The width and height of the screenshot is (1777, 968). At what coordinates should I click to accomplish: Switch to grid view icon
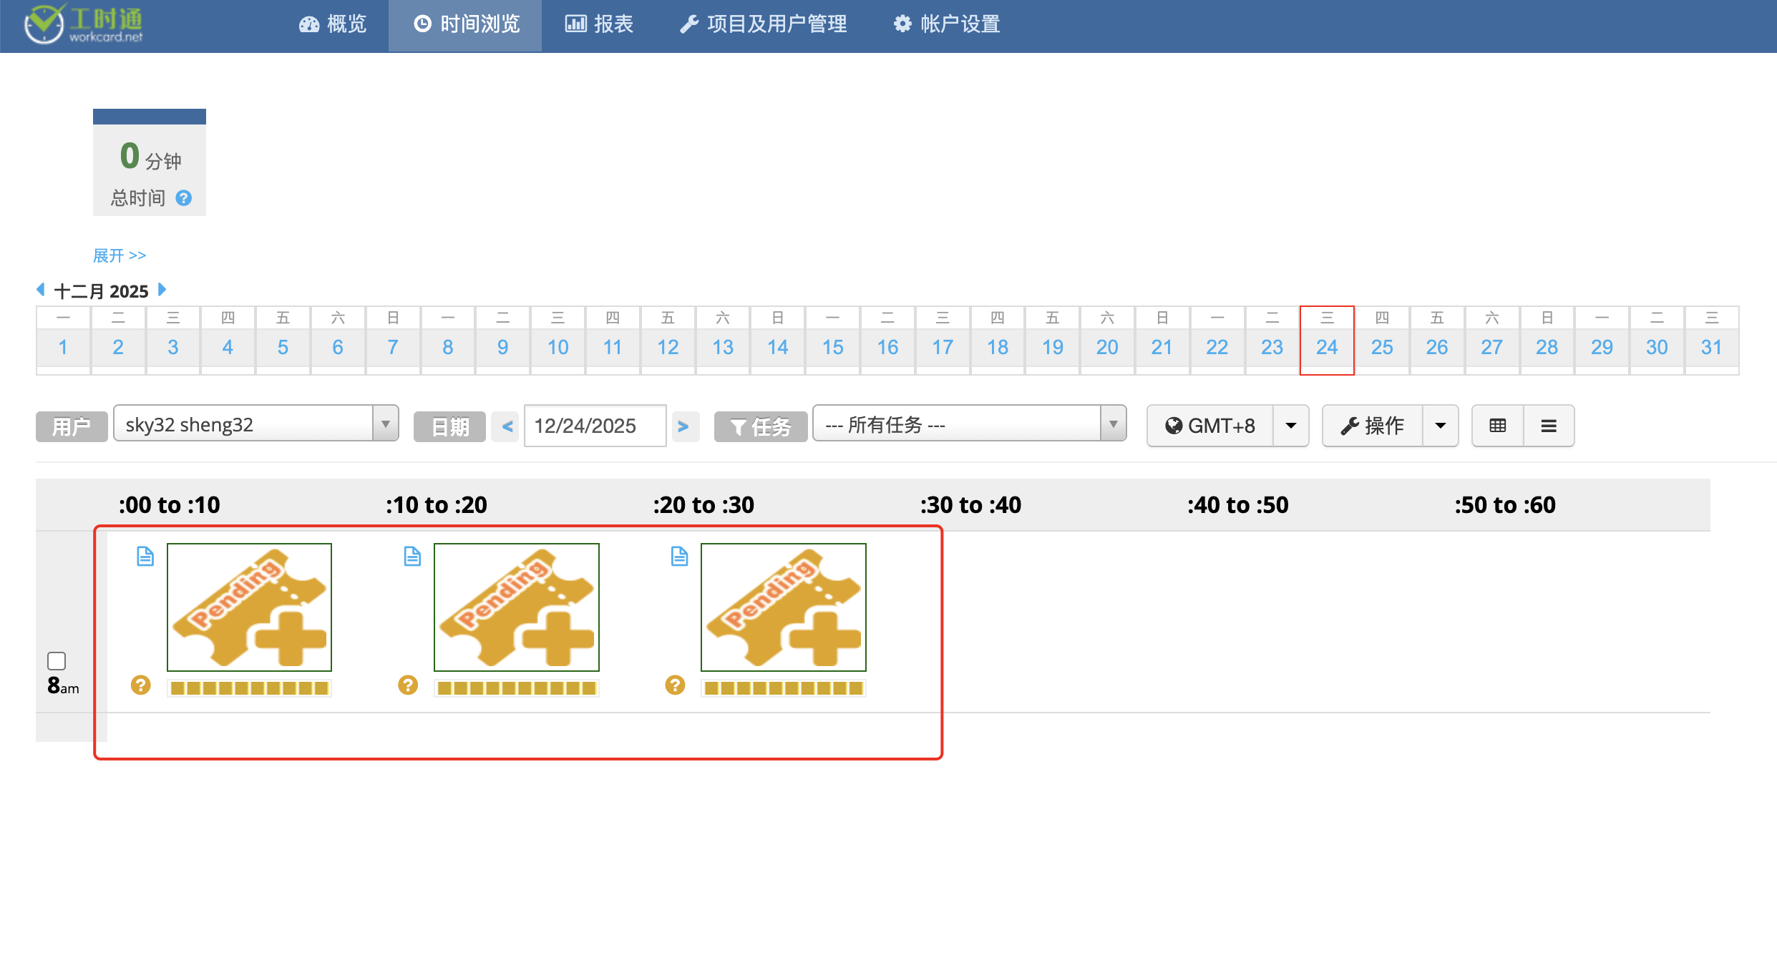[1497, 426]
